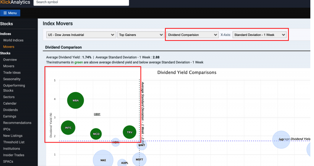Open Threshold List sidebar link
This screenshot has height=166, width=314.
[x=14, y=142]
